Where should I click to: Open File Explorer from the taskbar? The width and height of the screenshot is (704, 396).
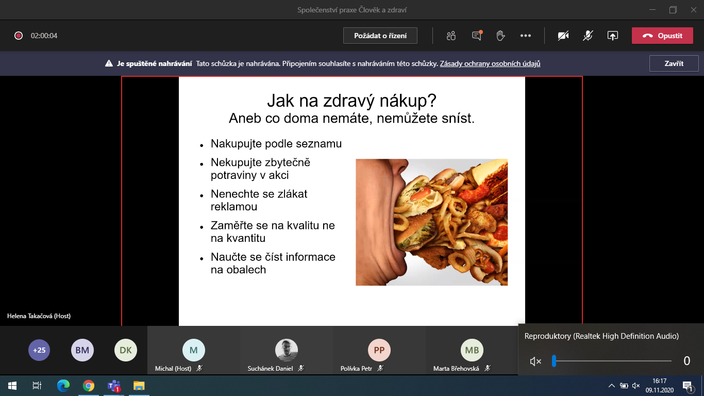(x=139, y=386)
